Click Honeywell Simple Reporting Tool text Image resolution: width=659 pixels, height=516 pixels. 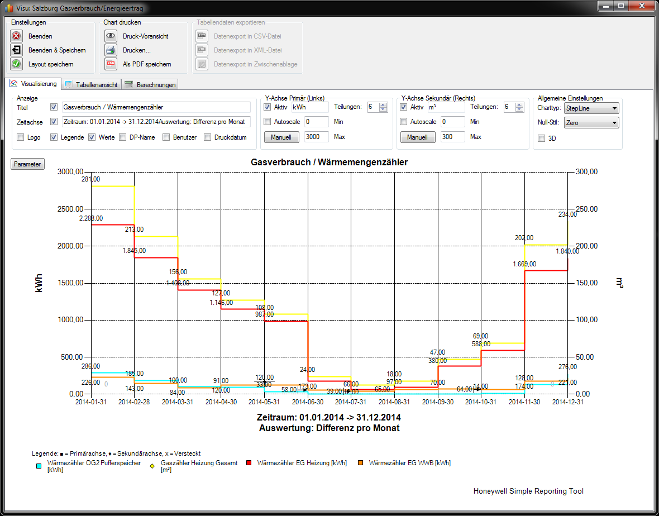point(528,491)
